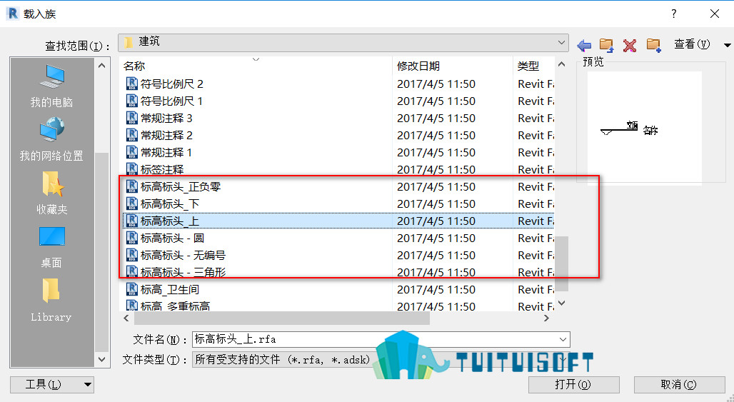Delete selected item with red X icon
The image size is (734, 402).
[630, 46]
